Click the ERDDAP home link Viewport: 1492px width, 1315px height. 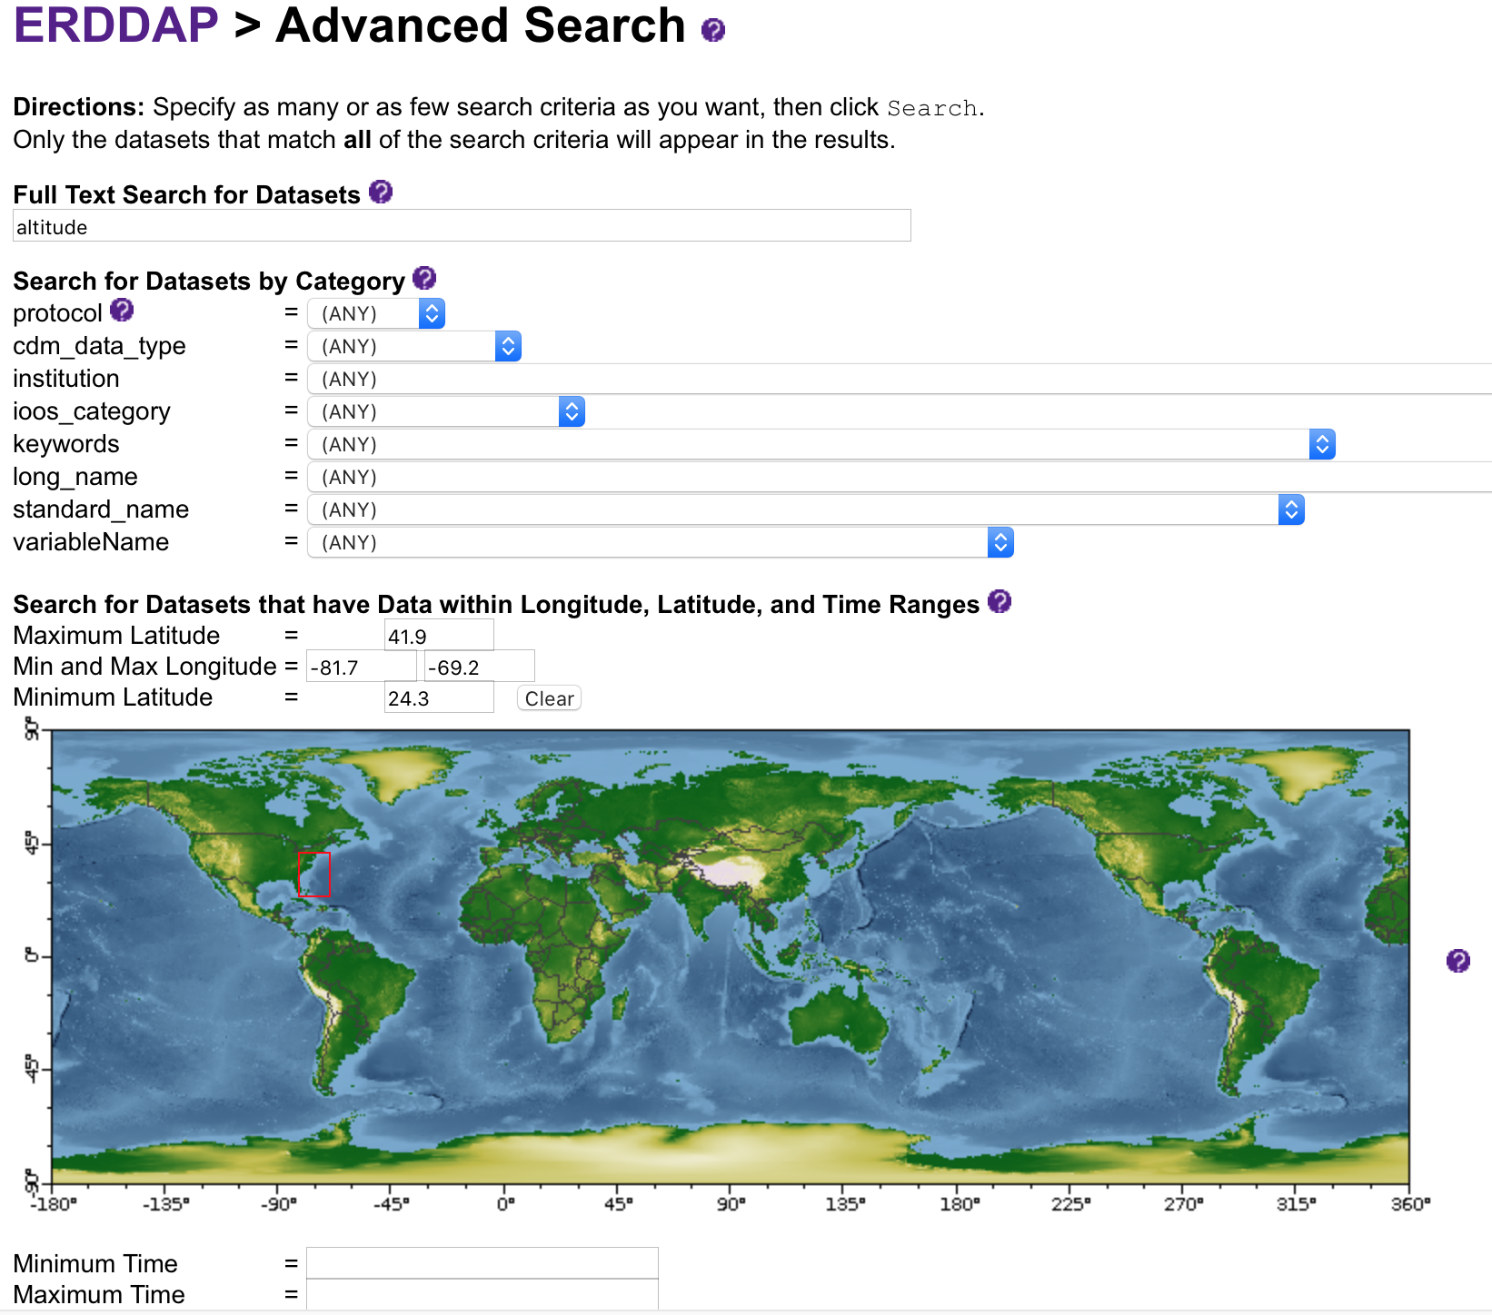pyautogui.click(x=115, y=25)
